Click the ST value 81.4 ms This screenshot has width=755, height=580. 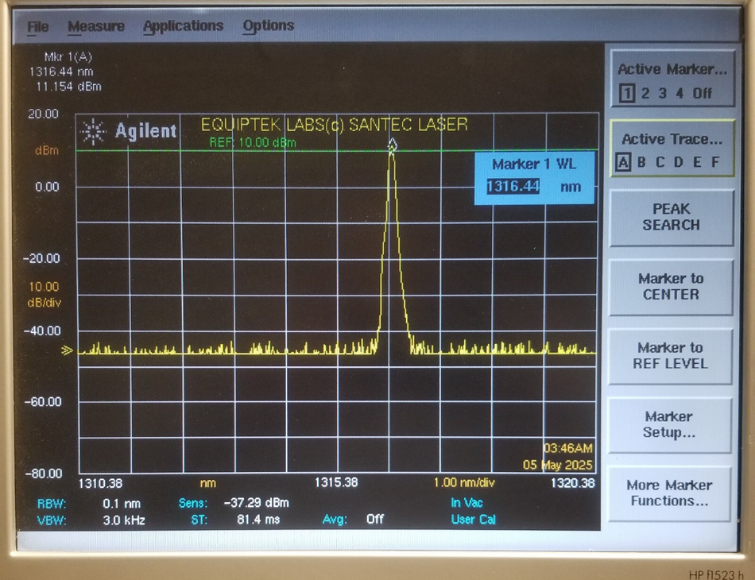click(258, 520)
